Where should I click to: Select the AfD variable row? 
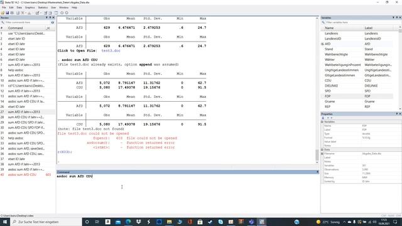[x=357, y=44]
